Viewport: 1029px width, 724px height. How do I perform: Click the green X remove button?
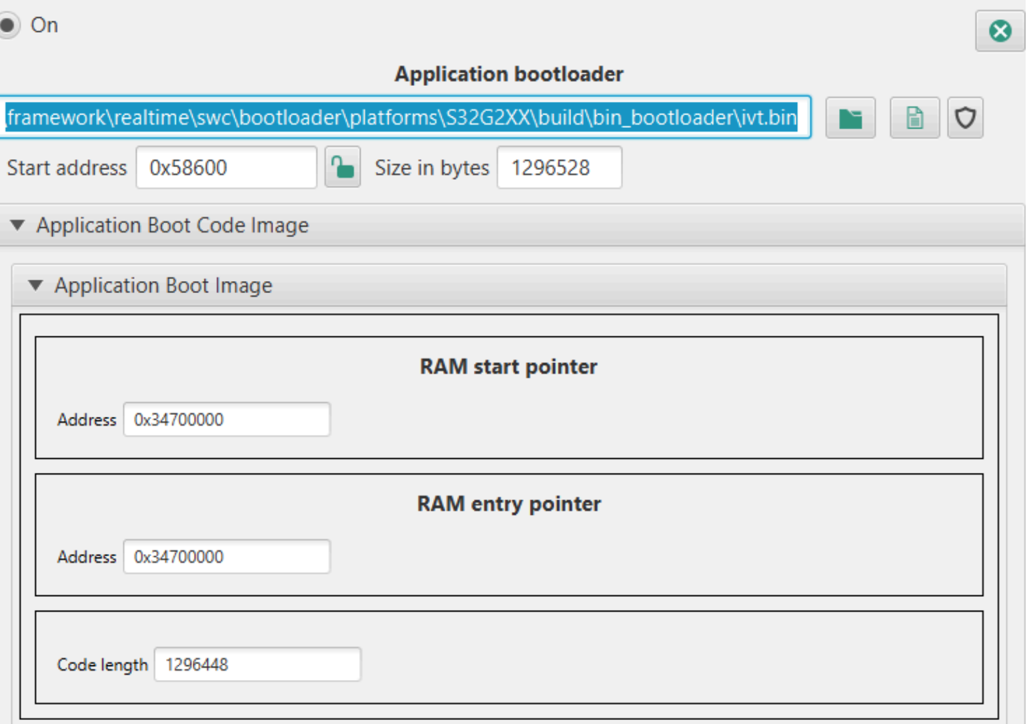(x=1000, y=31)
